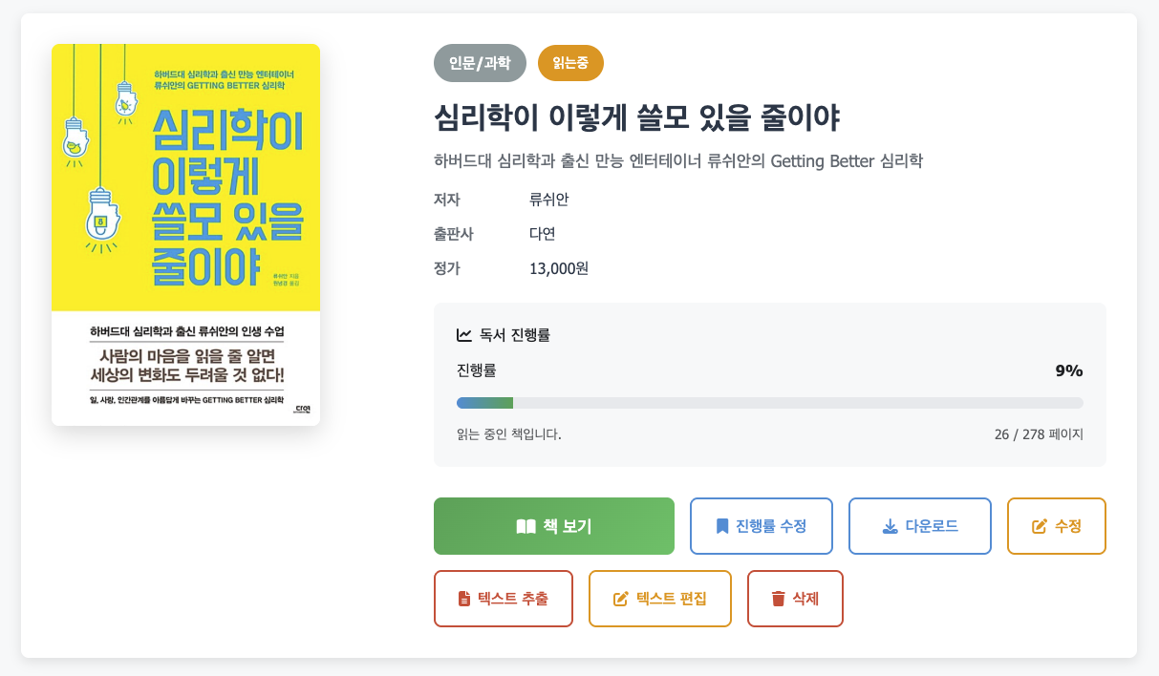Click the book cover thumbnail
Viewport: 1159px width, 676px height.
click(x=185, y=235)
